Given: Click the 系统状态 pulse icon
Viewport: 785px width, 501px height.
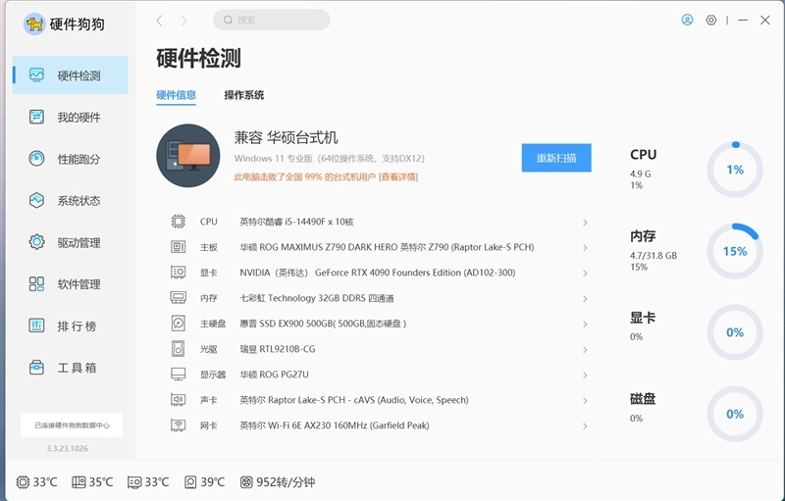Looking at the screenshot, I should coord(36,201).
